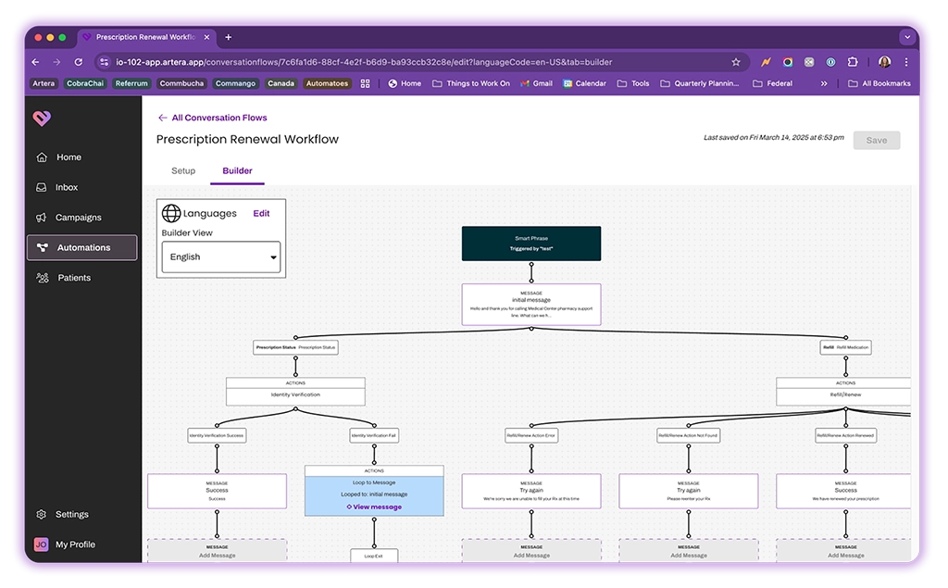Expand the Tools bookmark folder

coord(633,84)
